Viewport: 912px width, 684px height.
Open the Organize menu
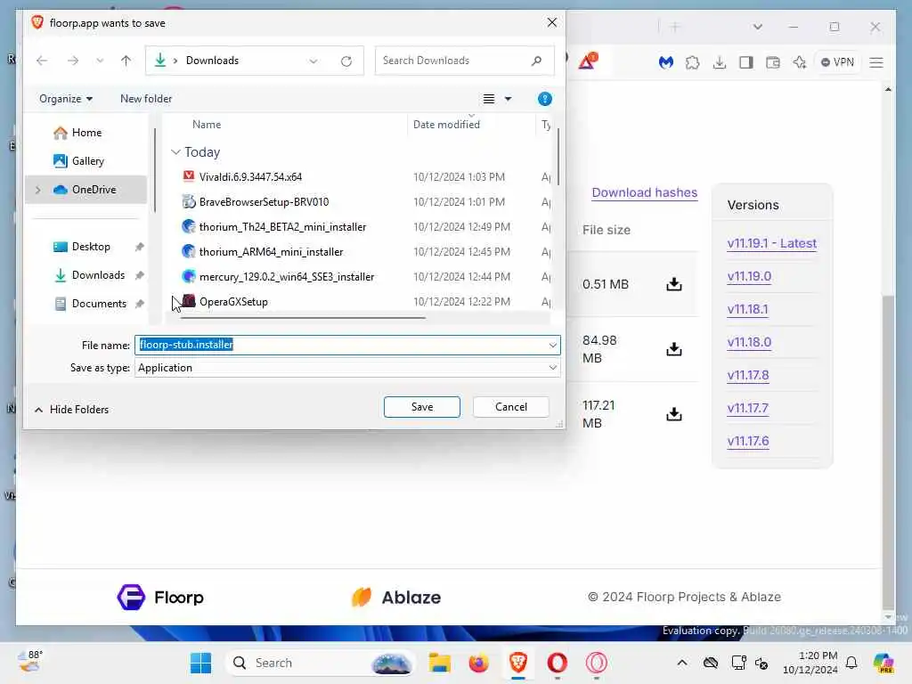(66, 99)
